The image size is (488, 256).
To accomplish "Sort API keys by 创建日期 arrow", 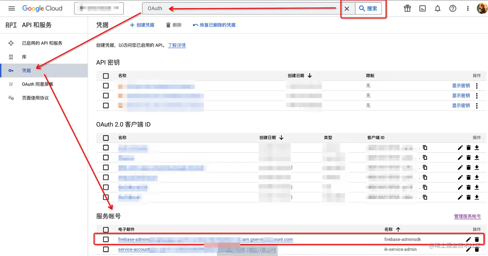I will (310, 76).
